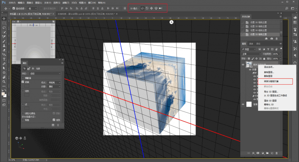Click the 3D Rotate mode icon
Screen dimensions: 299x162
click(143, 8)
